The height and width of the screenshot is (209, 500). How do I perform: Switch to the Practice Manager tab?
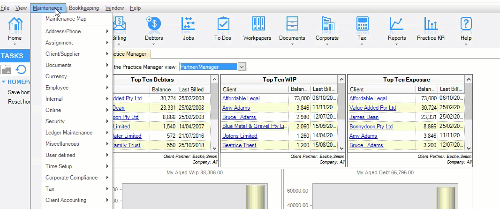[131, 54]
